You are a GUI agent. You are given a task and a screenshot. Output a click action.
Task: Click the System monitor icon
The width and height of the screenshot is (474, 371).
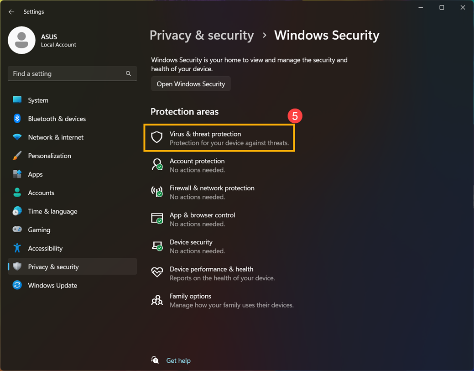[x=17, y=100]
